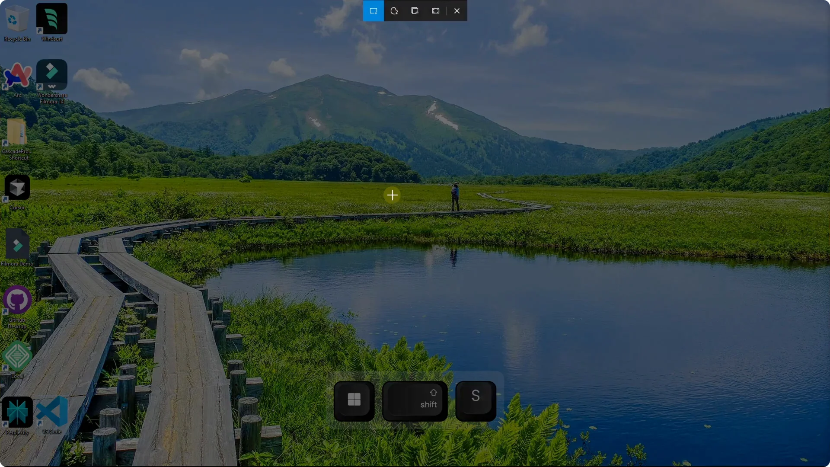Select the Freeform snip mode

pos(394,11)
